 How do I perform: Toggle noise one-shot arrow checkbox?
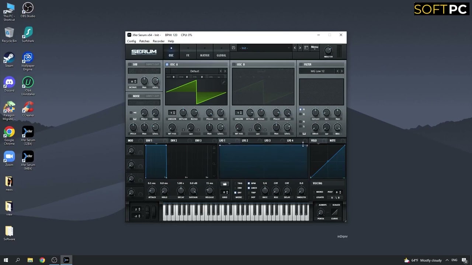pyautogui.click(x=131, y=113)
